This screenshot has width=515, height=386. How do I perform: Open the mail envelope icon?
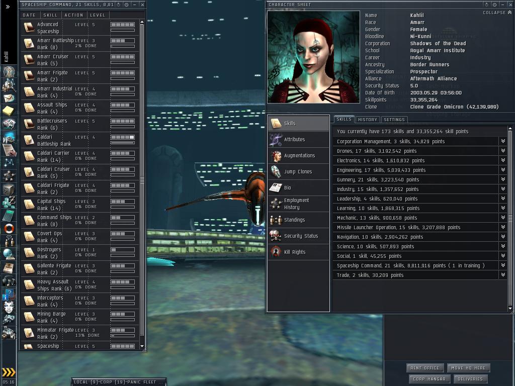pos(9,98)
